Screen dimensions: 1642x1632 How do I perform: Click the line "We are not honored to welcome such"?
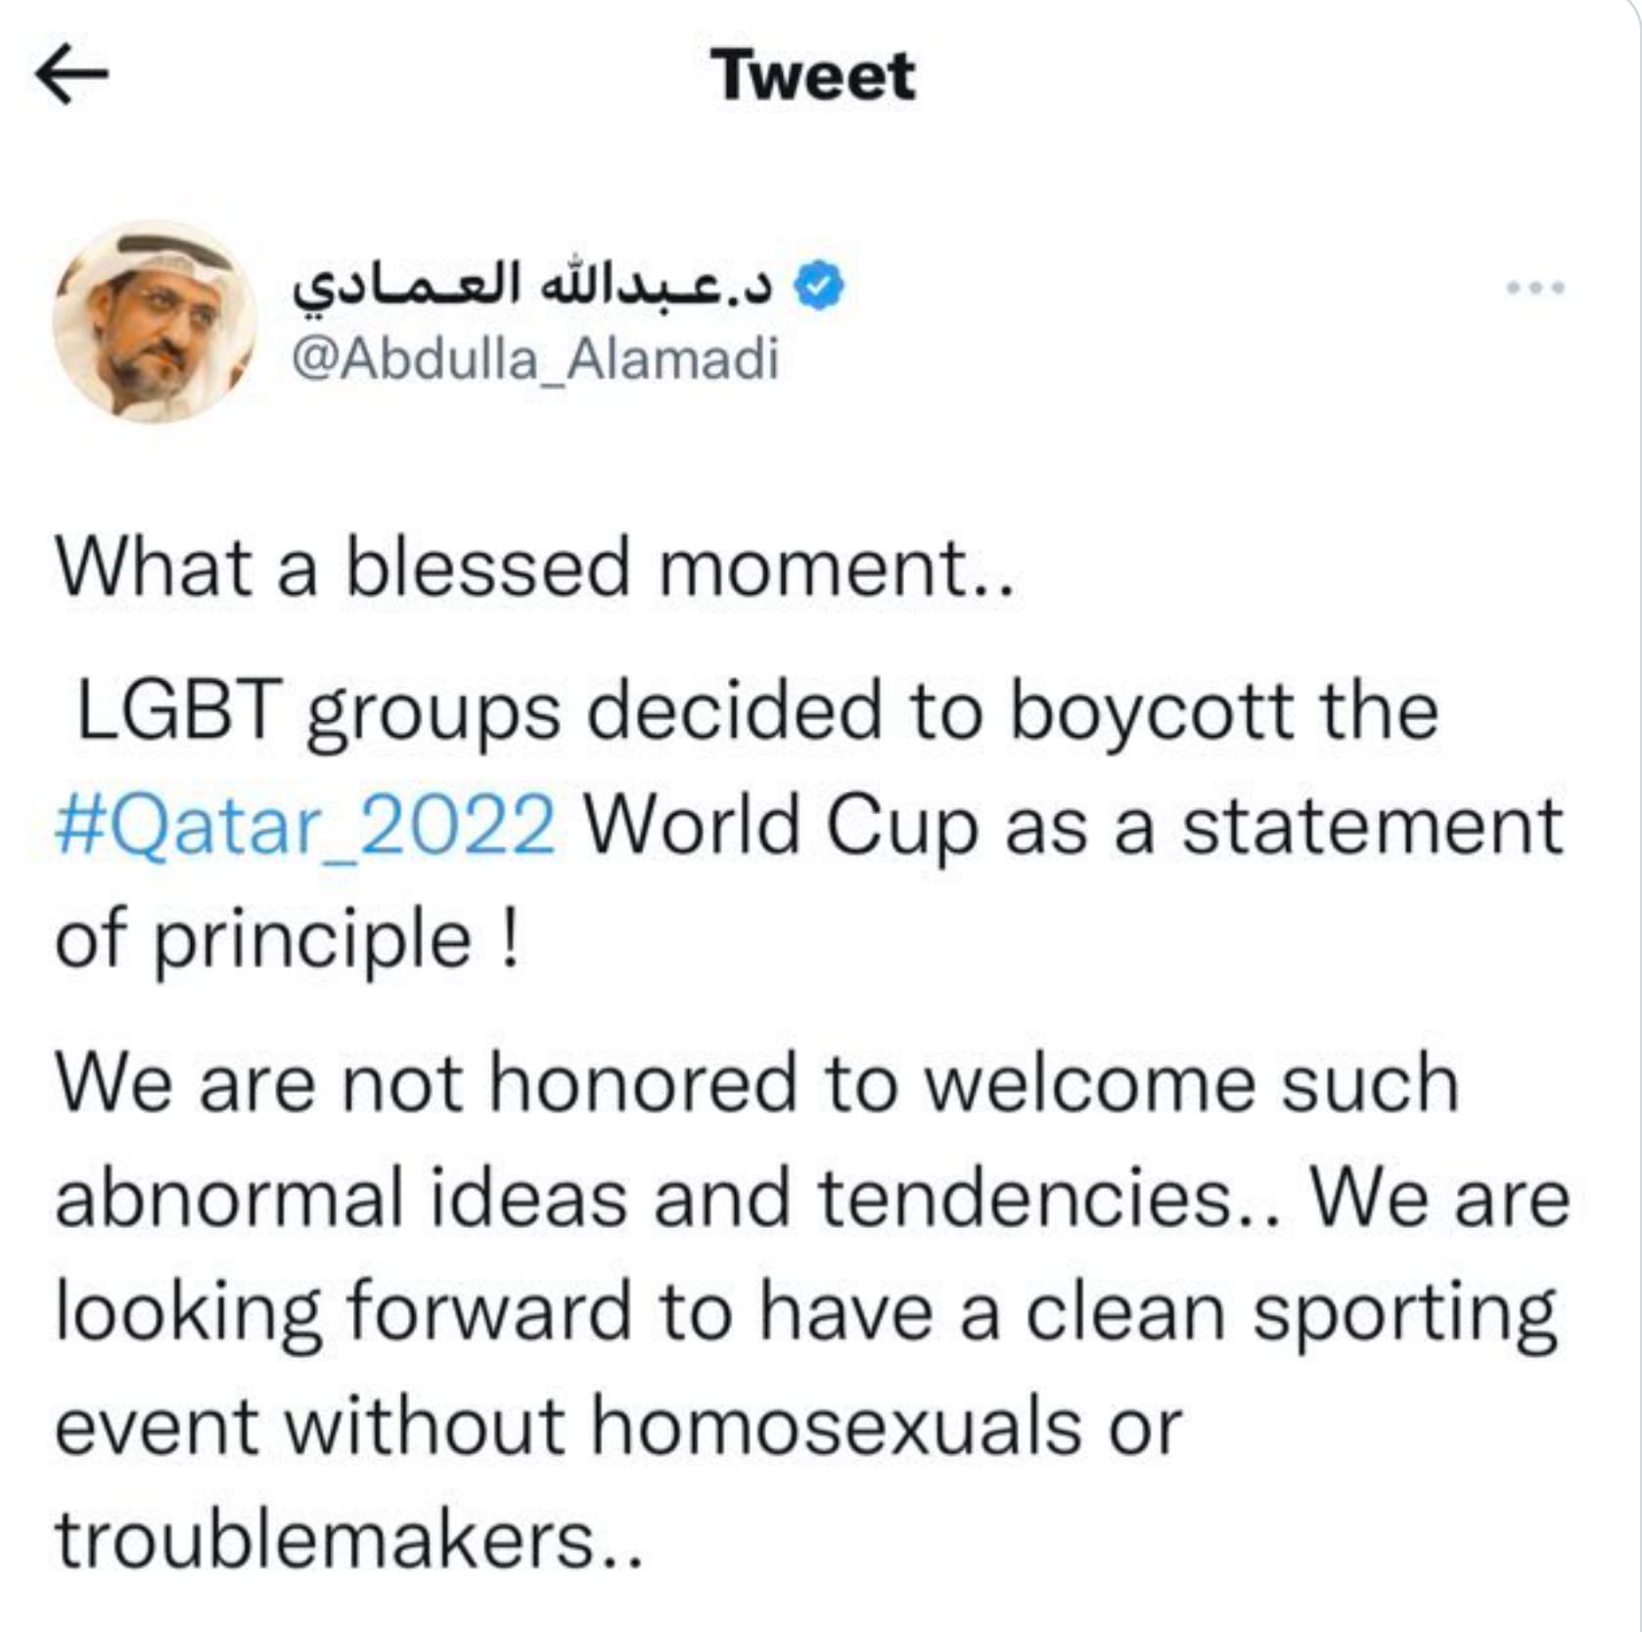click(x=756, y=1083)
